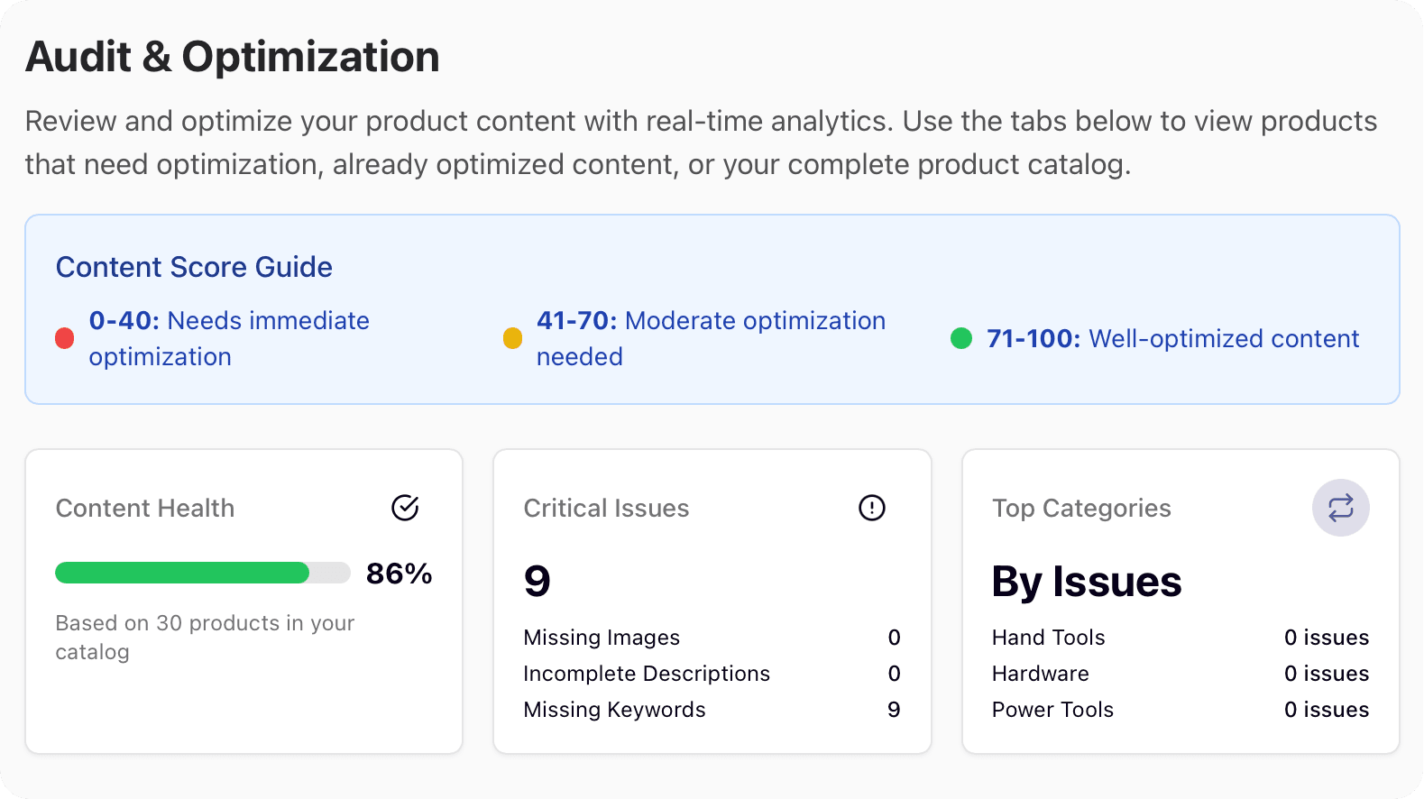The image size is (1424, 799).
Task: Click the Content Score Guide title
Action: click(x=194, y=267)
